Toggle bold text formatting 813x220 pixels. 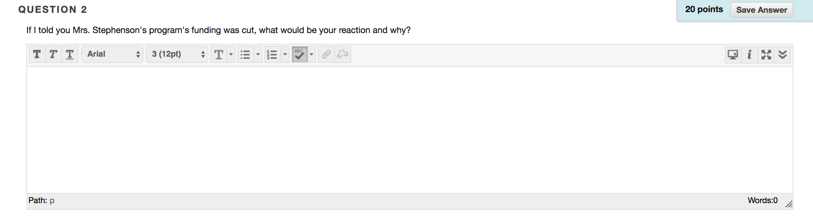(x=37, y=54)
